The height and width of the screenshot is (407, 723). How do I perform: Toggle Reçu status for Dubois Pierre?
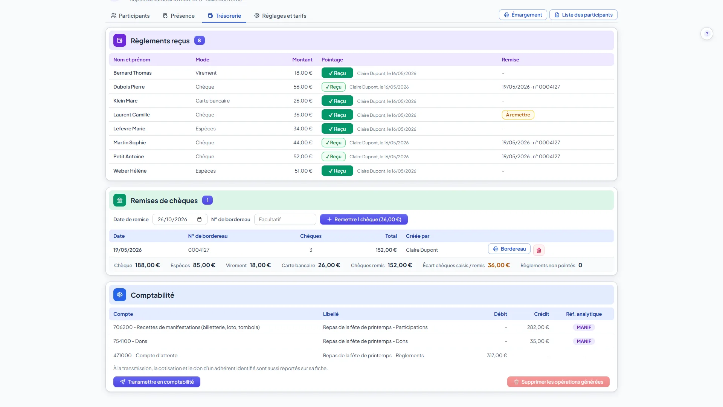(333, 87)
